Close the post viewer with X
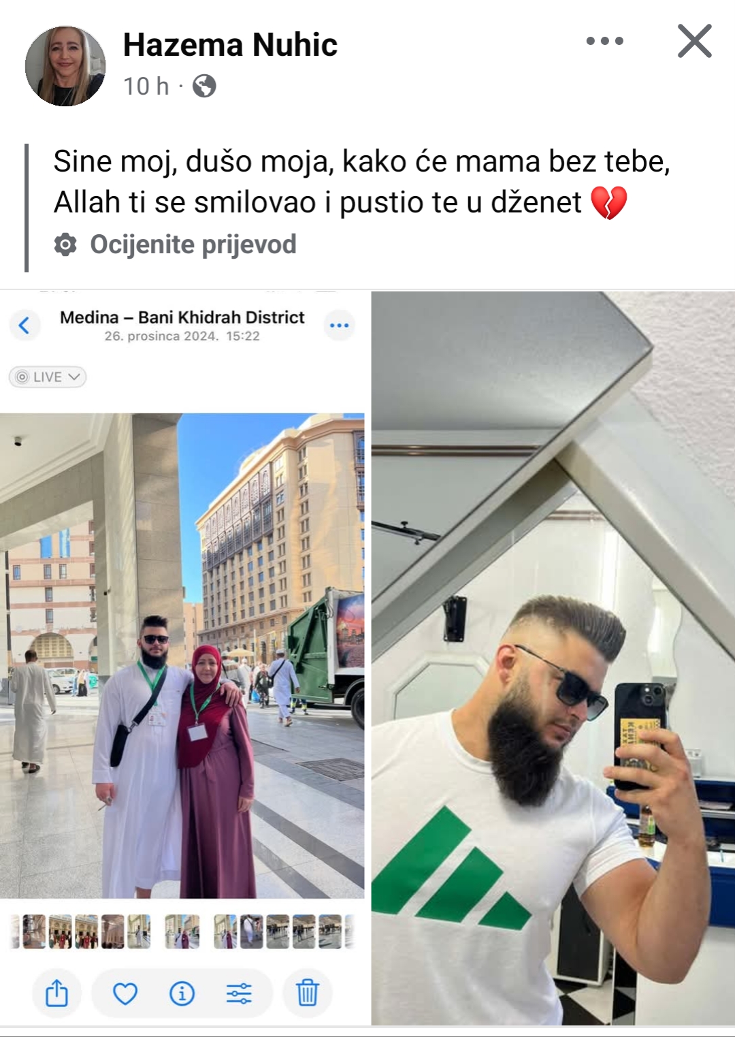This screenshot has width=735, height=1037. [695, 41]
